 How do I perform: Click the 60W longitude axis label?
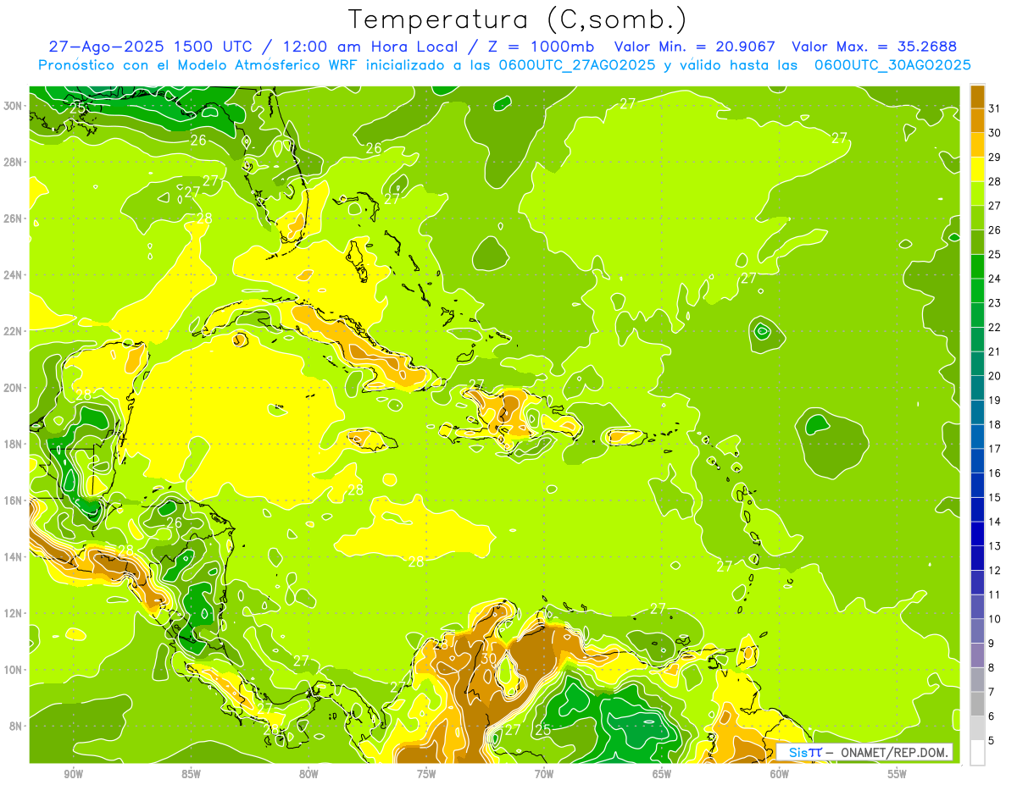[780, 774]
